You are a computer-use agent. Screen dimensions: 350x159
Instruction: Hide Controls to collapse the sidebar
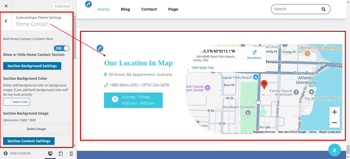(17, 153)
